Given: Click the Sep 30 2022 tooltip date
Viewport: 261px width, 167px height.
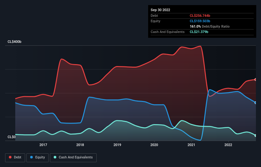Looking at the screenshot, I should coord(160,10).
